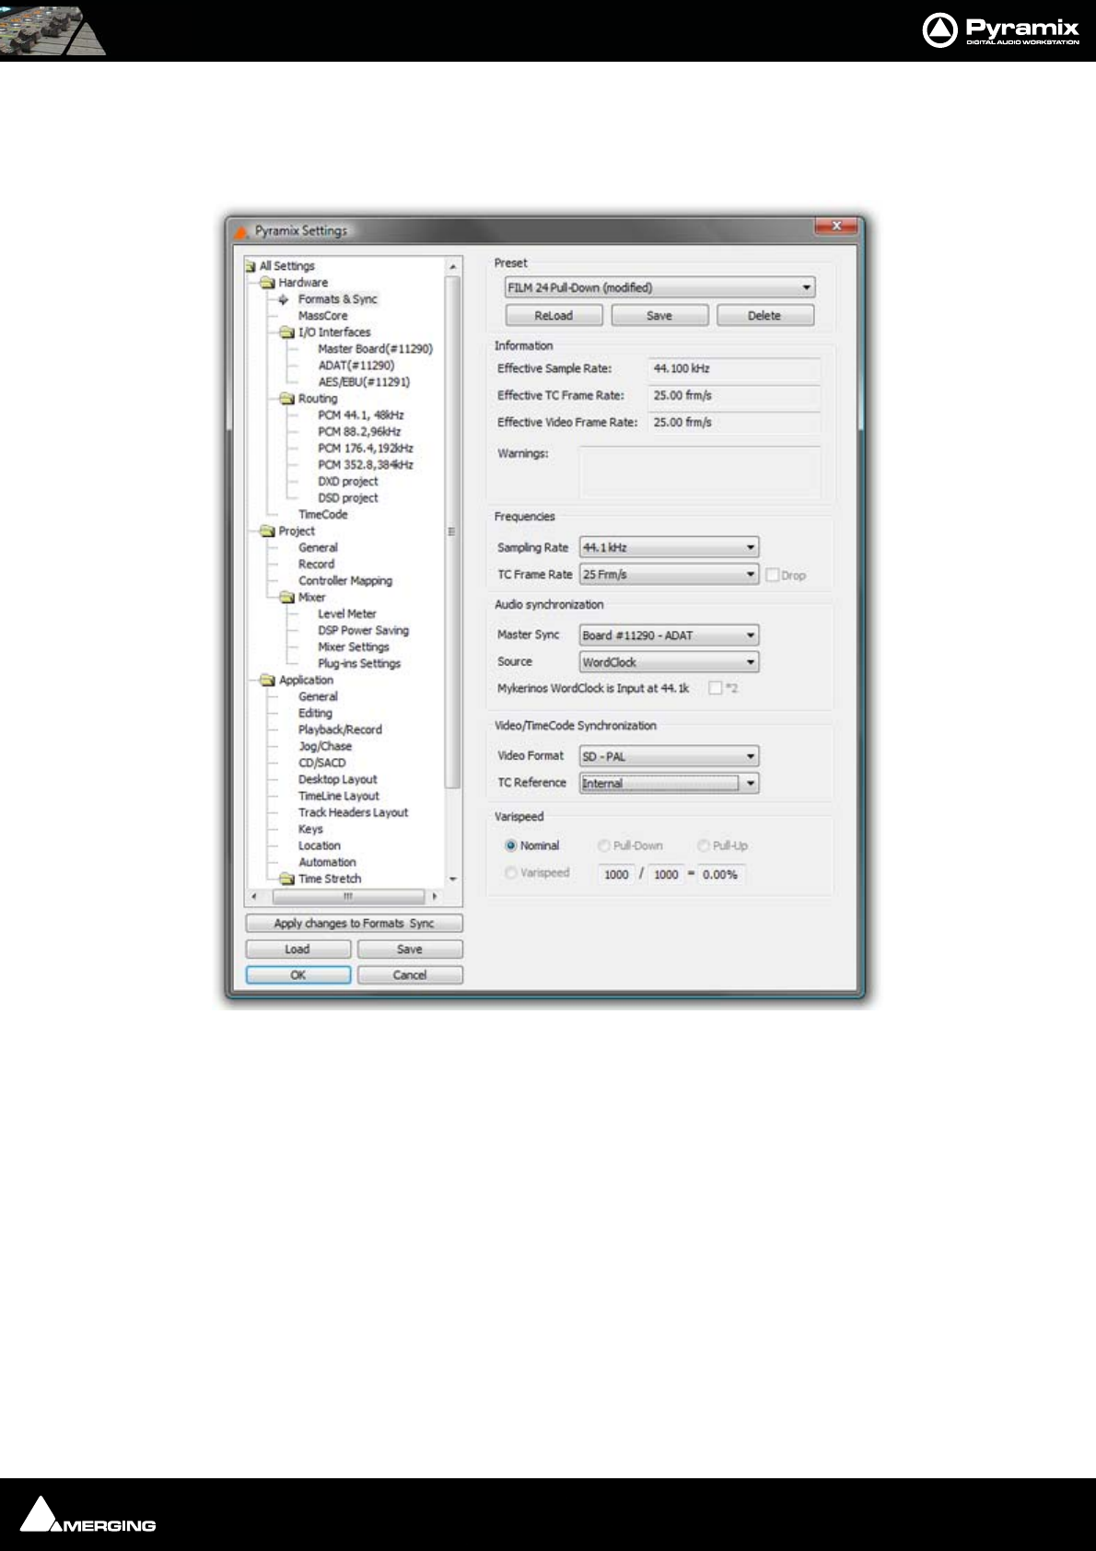Select Mixer Settings tree item
Screen dimensions: 1096x1551
353,647
